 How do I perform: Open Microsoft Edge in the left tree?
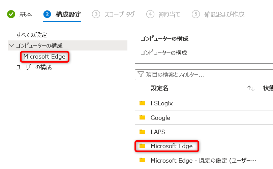44,57
